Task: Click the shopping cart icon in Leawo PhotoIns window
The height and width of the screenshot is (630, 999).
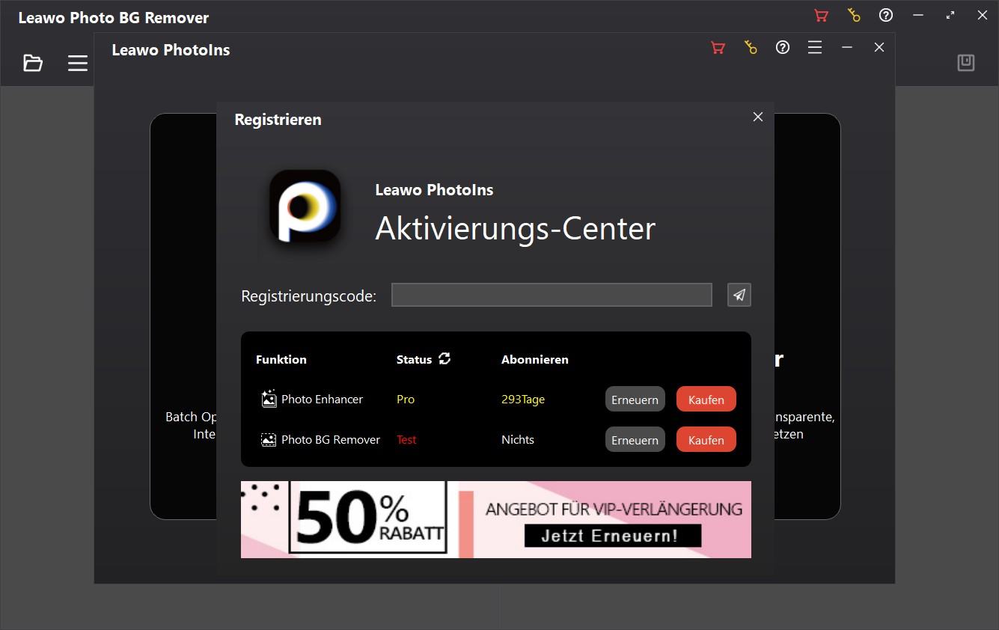Action: click(x=718, y=48)
